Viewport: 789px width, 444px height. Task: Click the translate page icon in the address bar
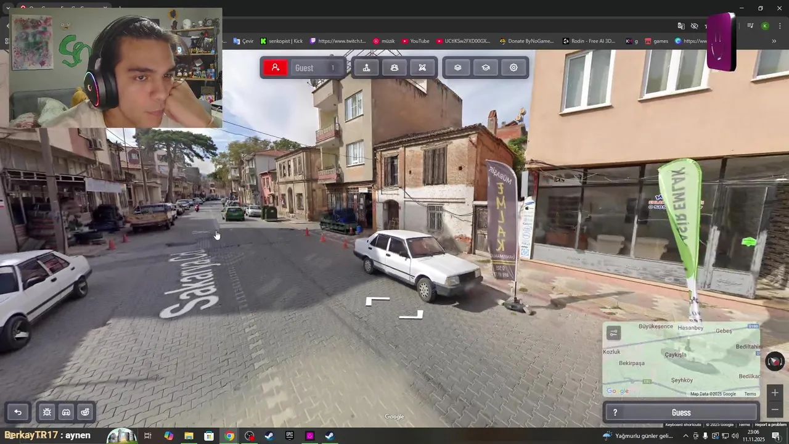pyautogui.click(x=681, y=26)
